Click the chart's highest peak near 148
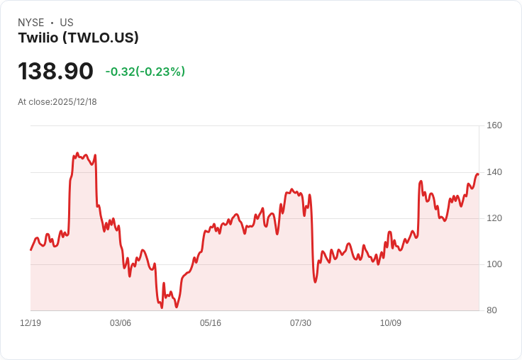522x360 pixels. 77,153
